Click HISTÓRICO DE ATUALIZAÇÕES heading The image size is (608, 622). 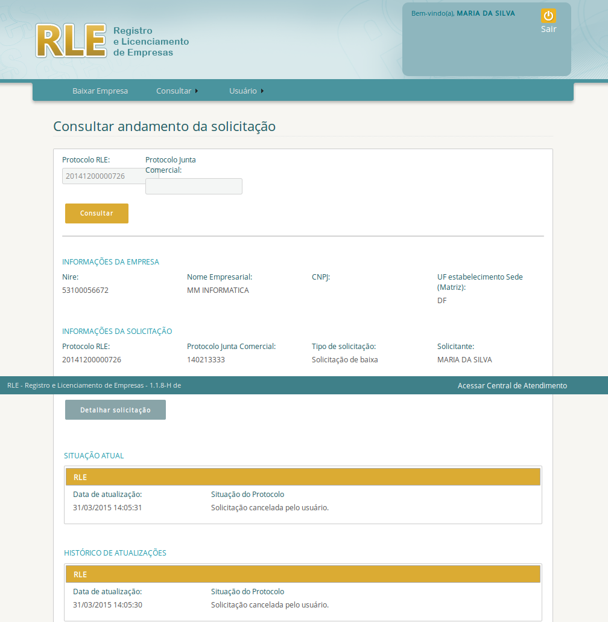pyautogui.click(x=115, y=553)
